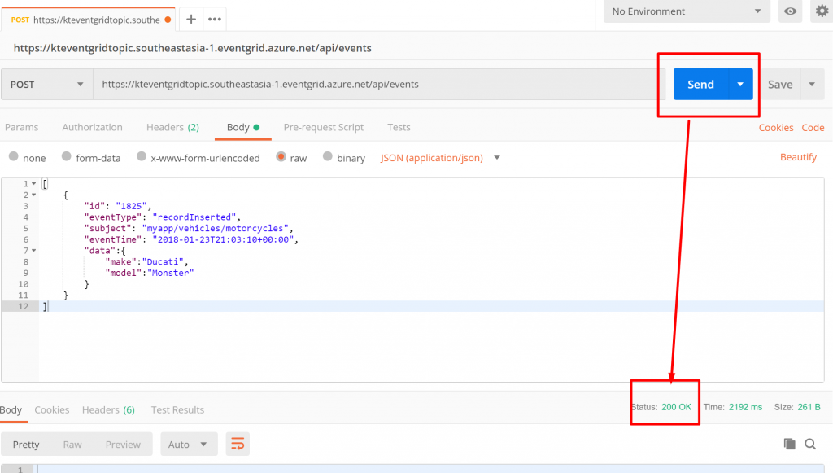Viewport: 833px width, 473px height.
Task: Search the response body magnifier icon
Action: click(810, 444)
